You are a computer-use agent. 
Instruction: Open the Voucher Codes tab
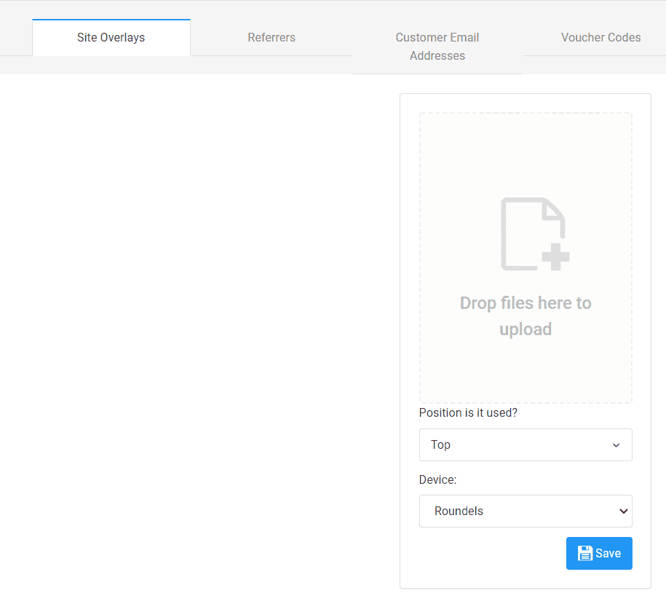point(600,37)
